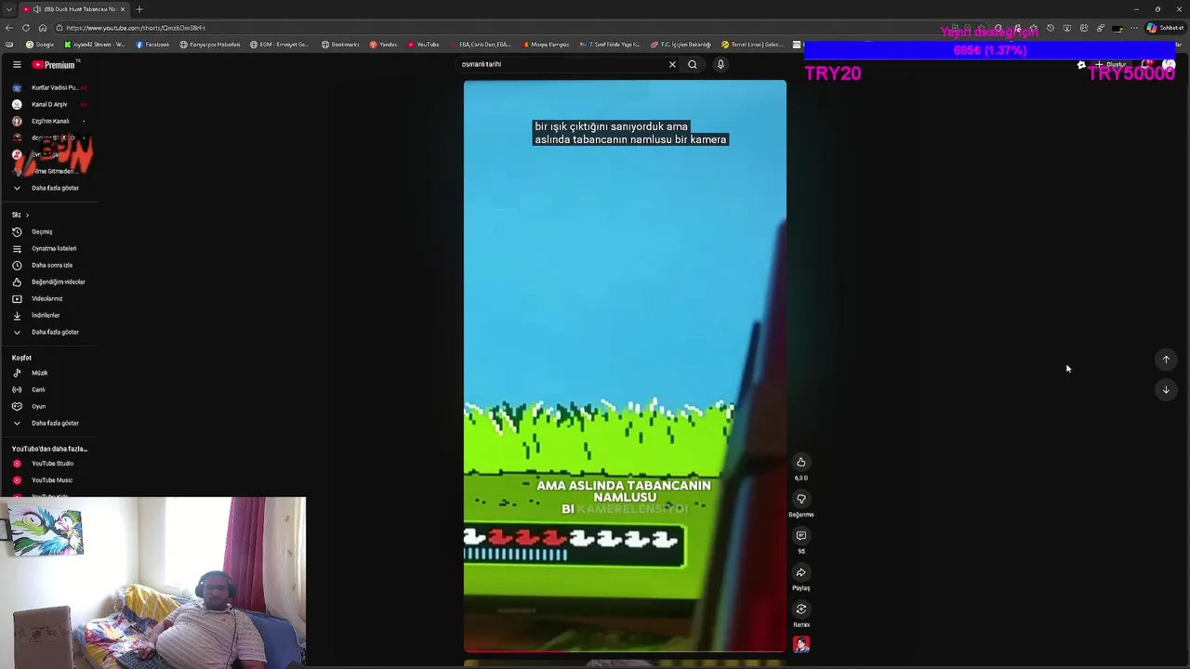Viewport: 1190px width, 669px height.
Task: Open Ezgi'nin Kanalı subscription
Action: pyautogui.click(x=48, y=121)
